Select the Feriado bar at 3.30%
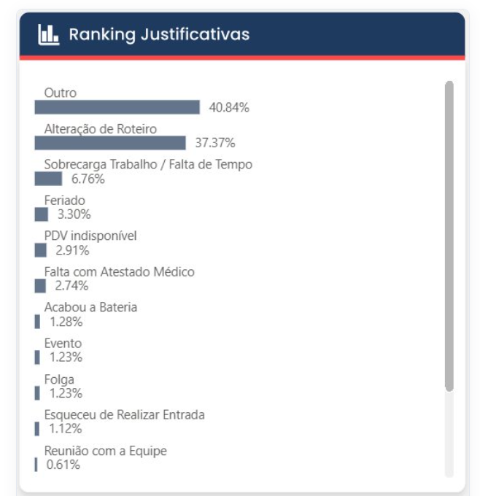480x496 pixels. click(x=42, y=214)
